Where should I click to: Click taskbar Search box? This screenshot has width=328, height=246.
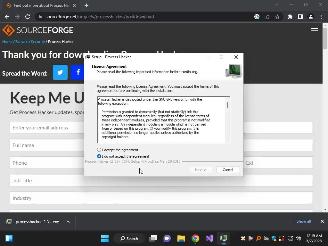[x=129, y=238]
